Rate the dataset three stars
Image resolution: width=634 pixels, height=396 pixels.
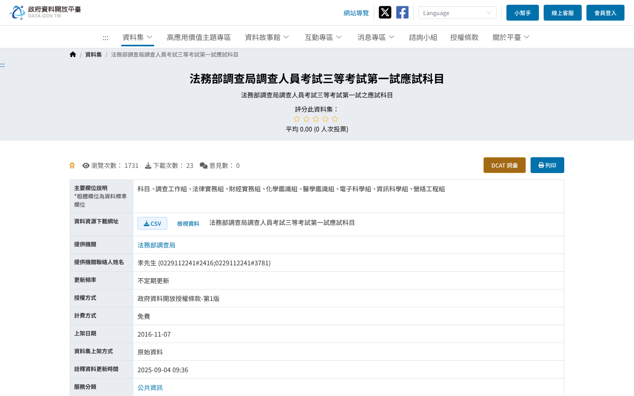click(x=316, y=119)
